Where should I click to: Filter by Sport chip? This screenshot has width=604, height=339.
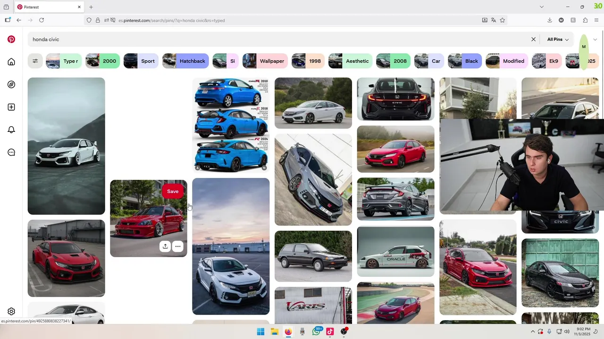141,61
